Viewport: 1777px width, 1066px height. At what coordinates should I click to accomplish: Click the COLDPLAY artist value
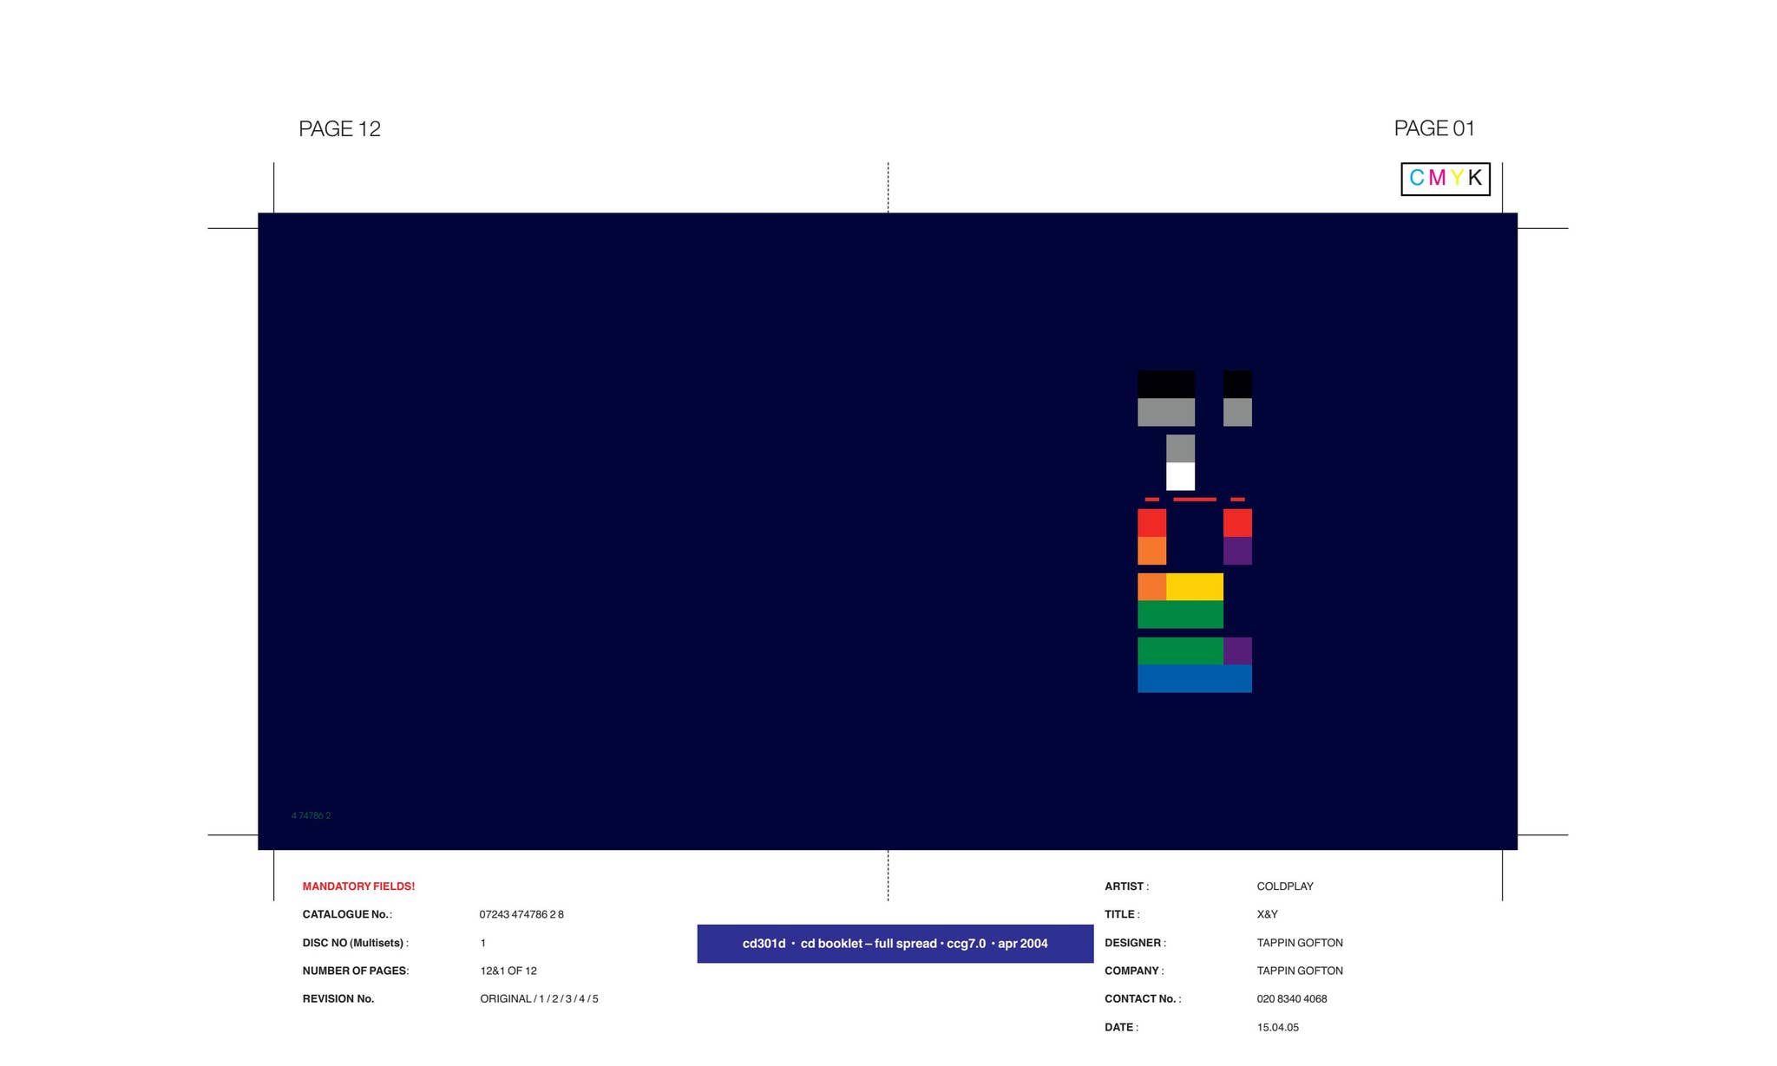[x=1285, y=886]
